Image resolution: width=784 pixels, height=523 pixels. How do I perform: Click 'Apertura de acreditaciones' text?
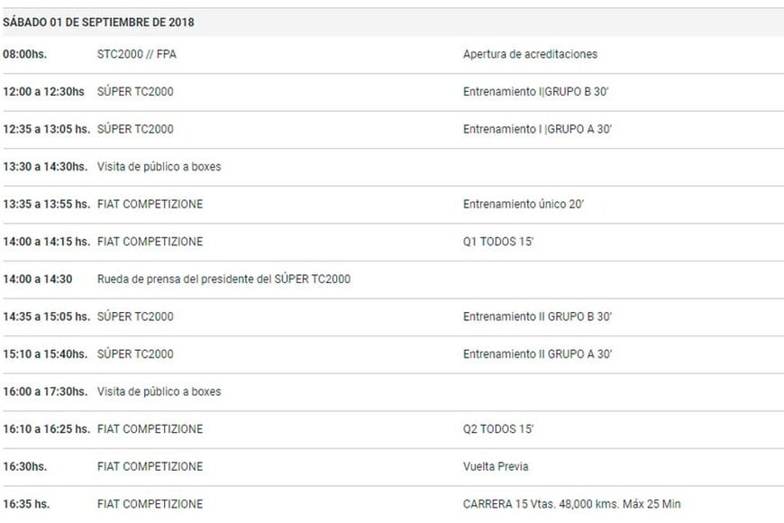[530, 54]
